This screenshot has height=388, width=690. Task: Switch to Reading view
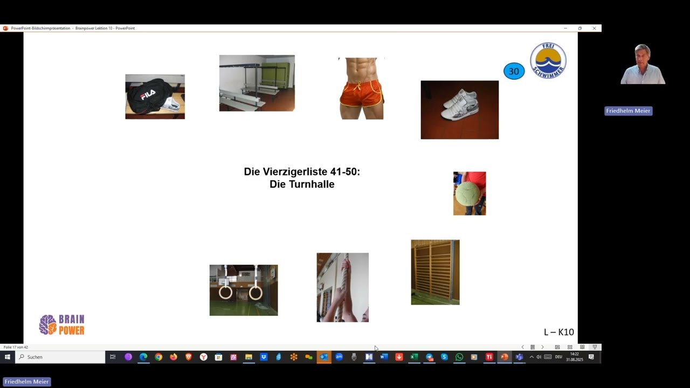click(582, 347)
